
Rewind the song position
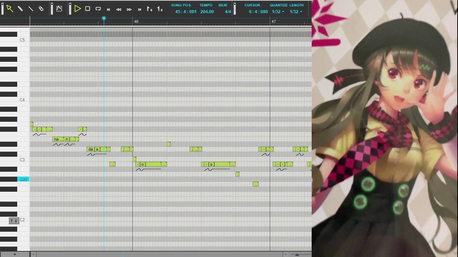coord(119,10)
